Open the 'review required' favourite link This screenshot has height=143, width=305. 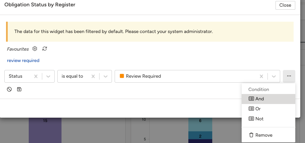click(x=23, y=61)
